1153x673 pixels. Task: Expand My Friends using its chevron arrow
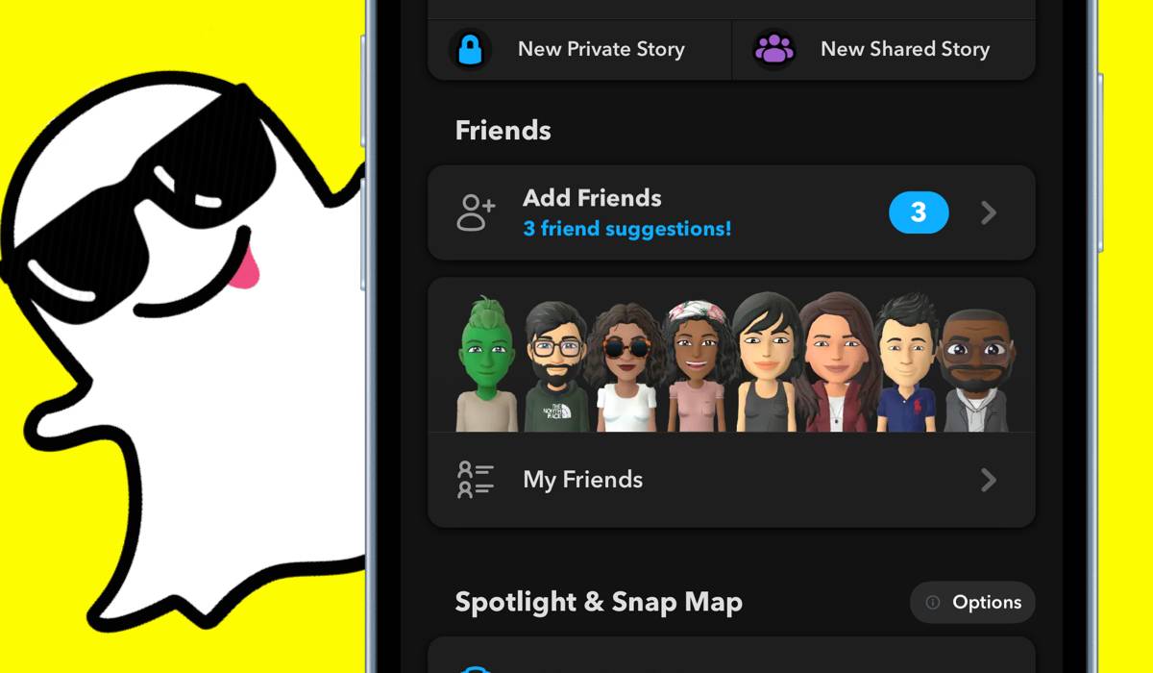(x=989, y=480)
